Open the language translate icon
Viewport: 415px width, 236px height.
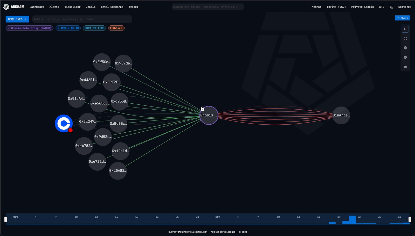click(x=391, y=7)
